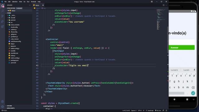Click the feedback icon in status bar
Image resolution: width=199 pixels, height=112 pixels.
coord(163,110)
